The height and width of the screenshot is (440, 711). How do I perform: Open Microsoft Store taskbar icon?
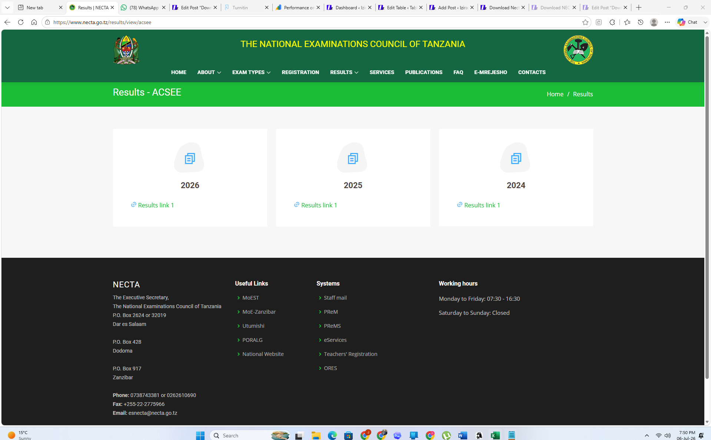[348, 436]
